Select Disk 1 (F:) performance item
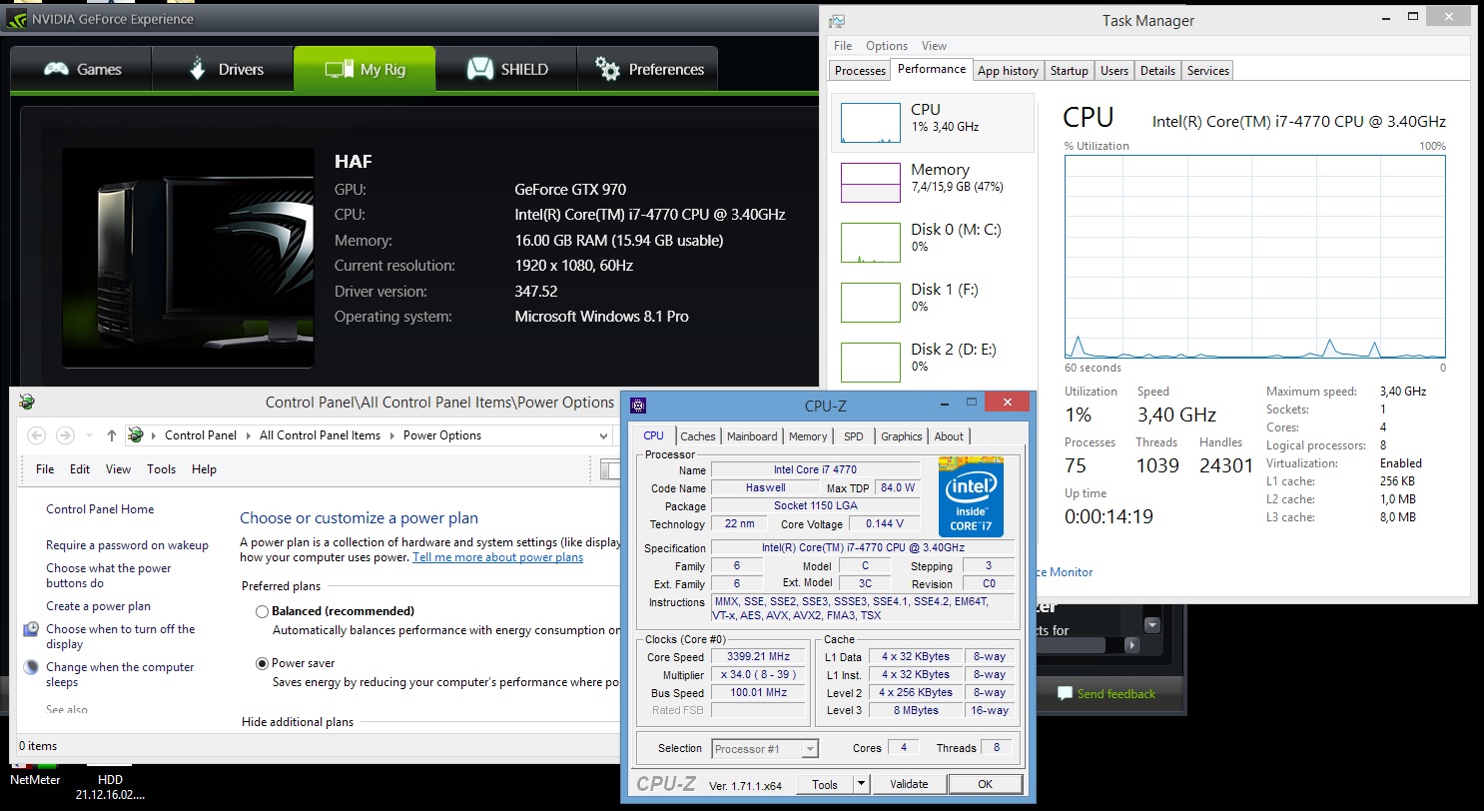The width and height of the screenshot is (1484, 811). pos(932,302)
